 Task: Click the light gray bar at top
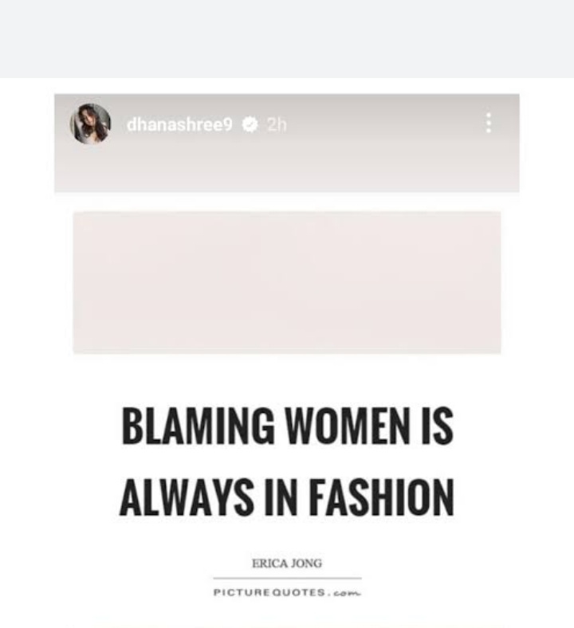coord(287,39)
